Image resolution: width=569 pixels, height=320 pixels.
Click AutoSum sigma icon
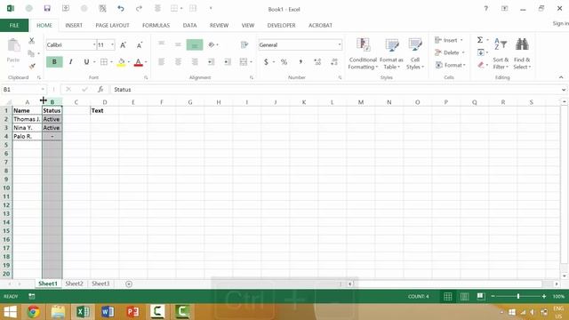click(480, 40)
